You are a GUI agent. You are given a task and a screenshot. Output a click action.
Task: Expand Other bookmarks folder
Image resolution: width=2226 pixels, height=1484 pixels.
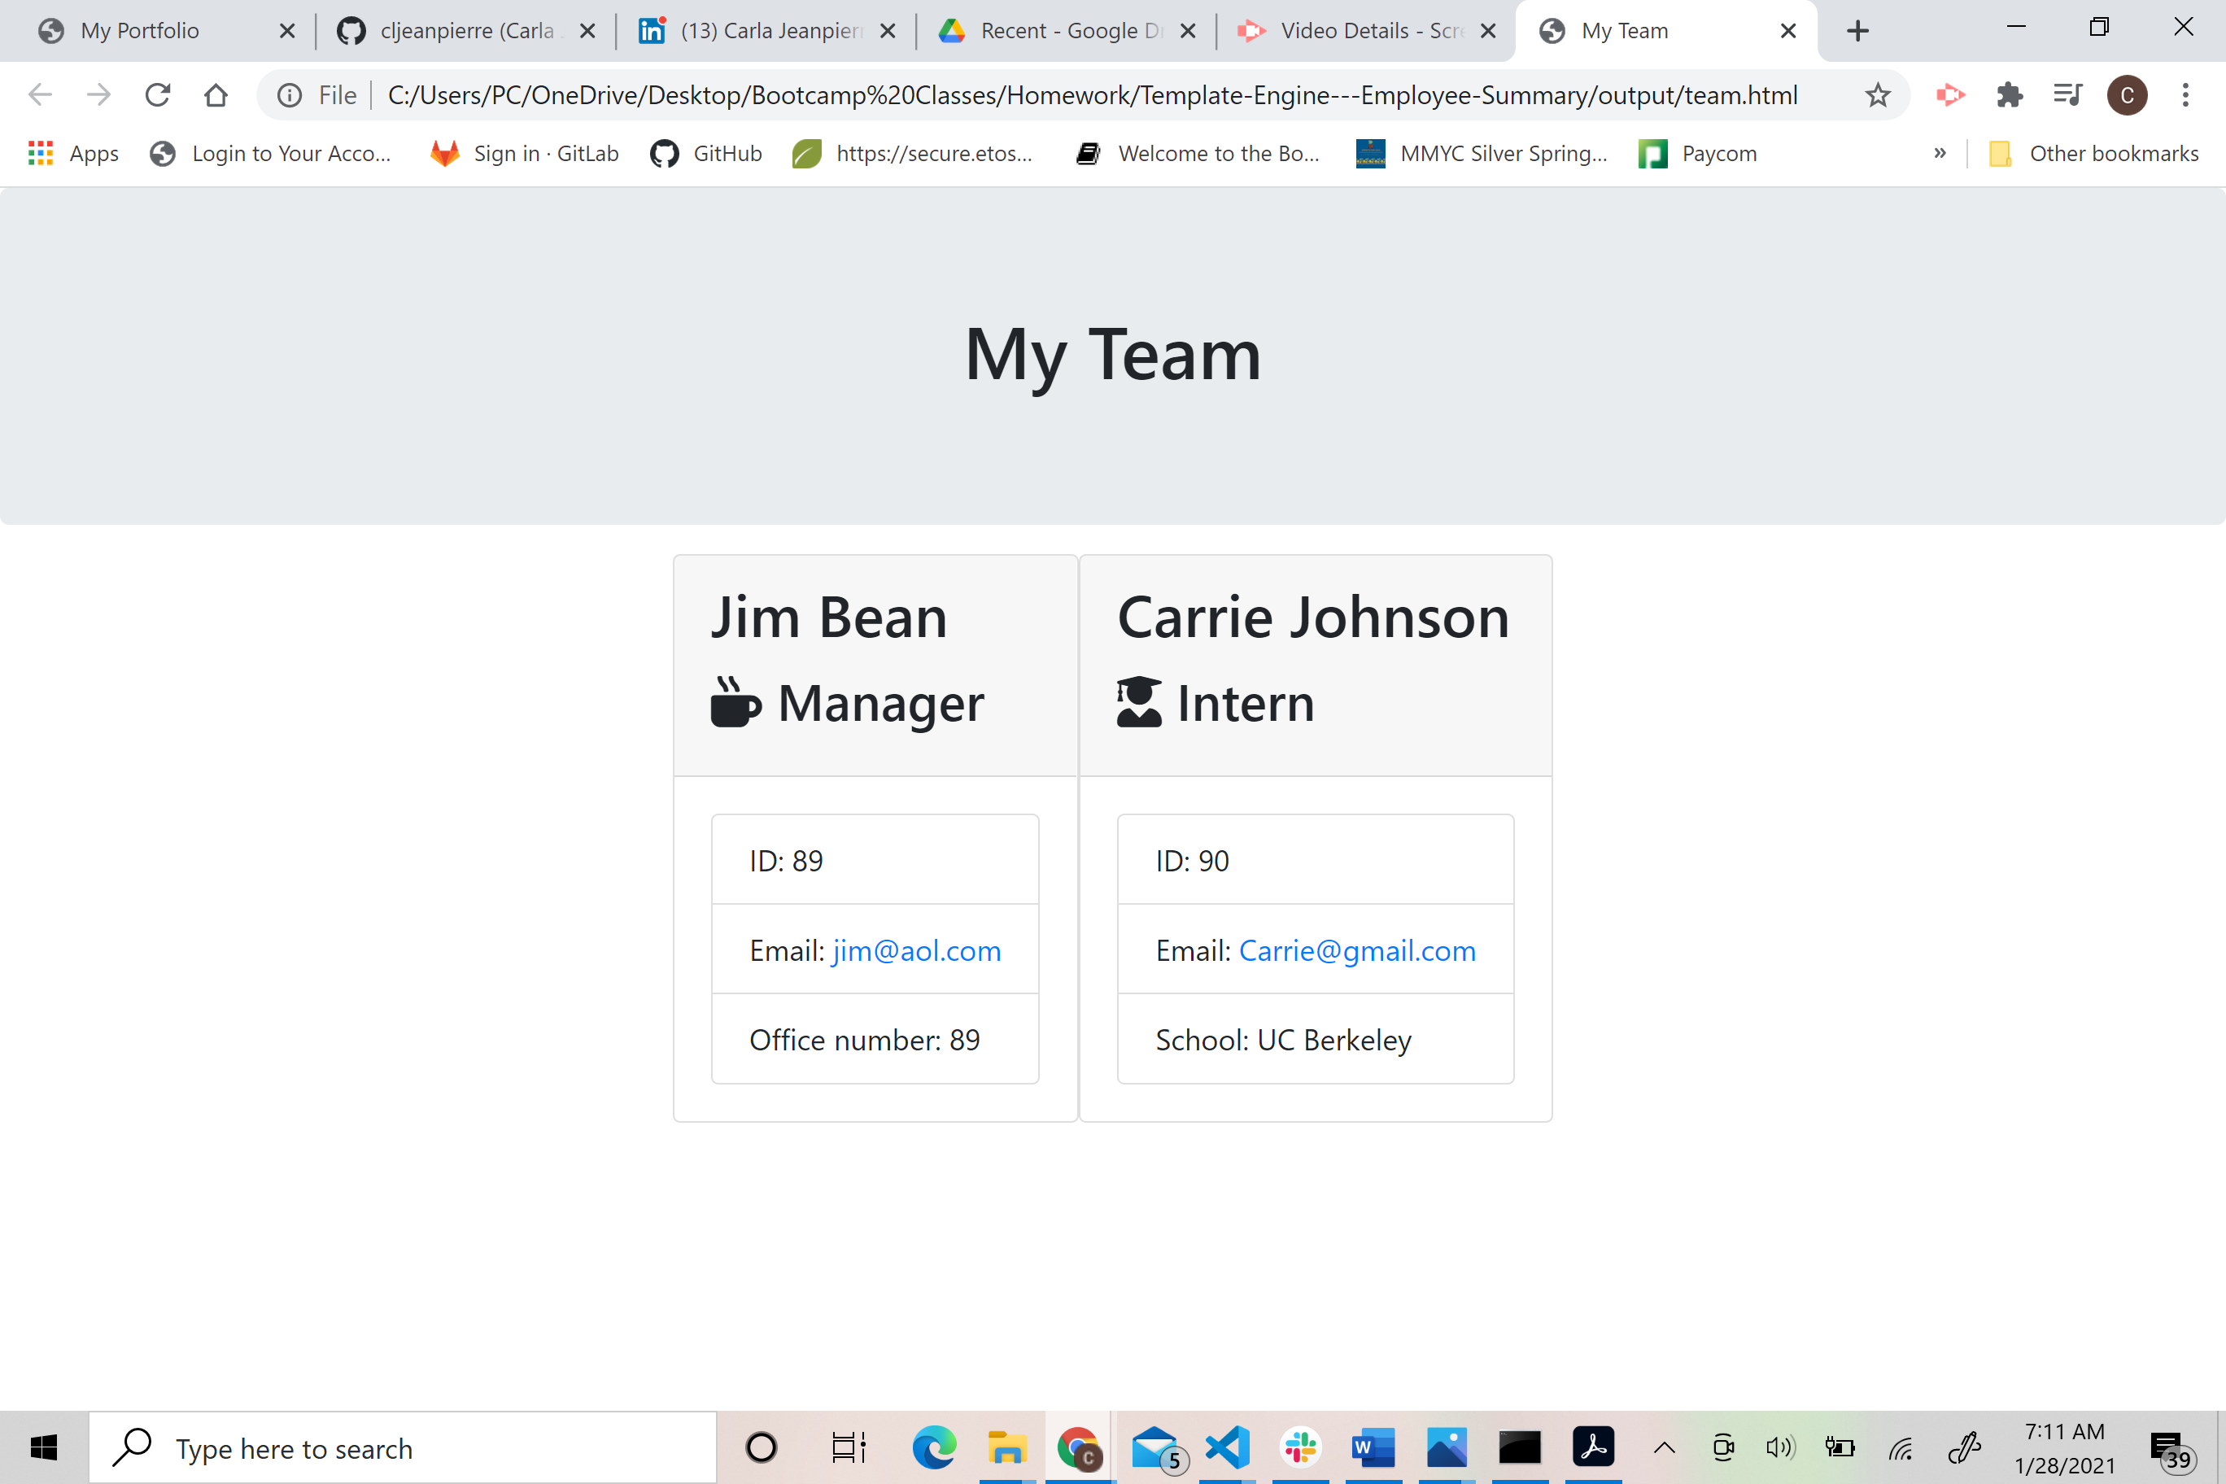(x=2097, y=152)
